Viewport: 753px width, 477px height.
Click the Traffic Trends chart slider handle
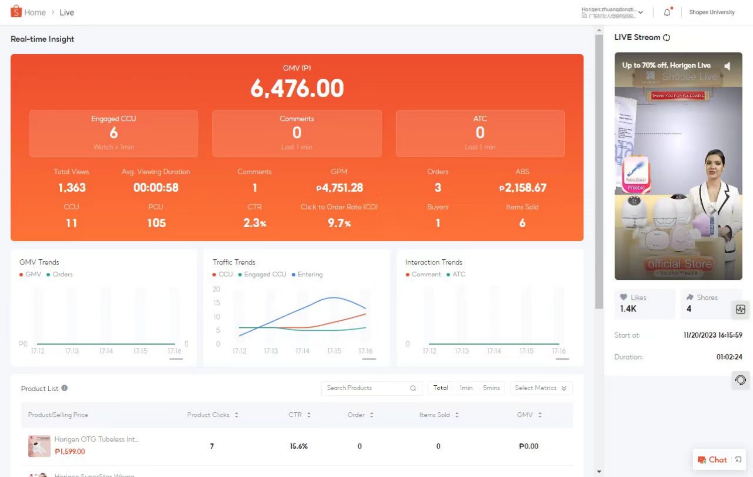[369, 359]
